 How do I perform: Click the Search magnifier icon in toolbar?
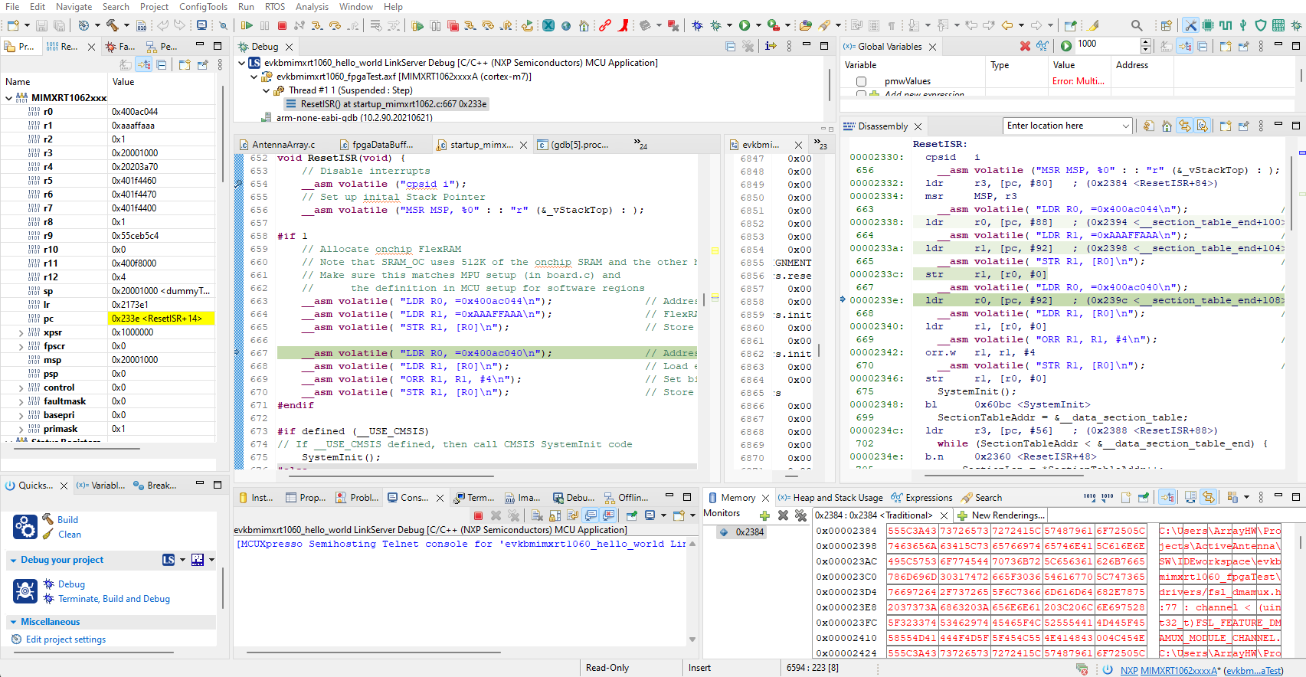pyautogui.click(x=1137, y=25)
